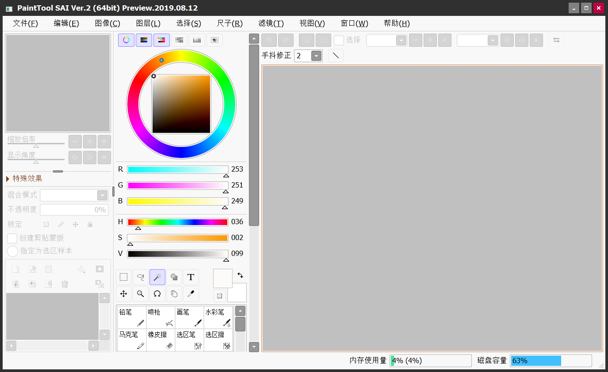Image resolution: width=608 pixels, height=372 pixels.
Task: Toggle the swatches panel
Action: (x=197, y=40)
